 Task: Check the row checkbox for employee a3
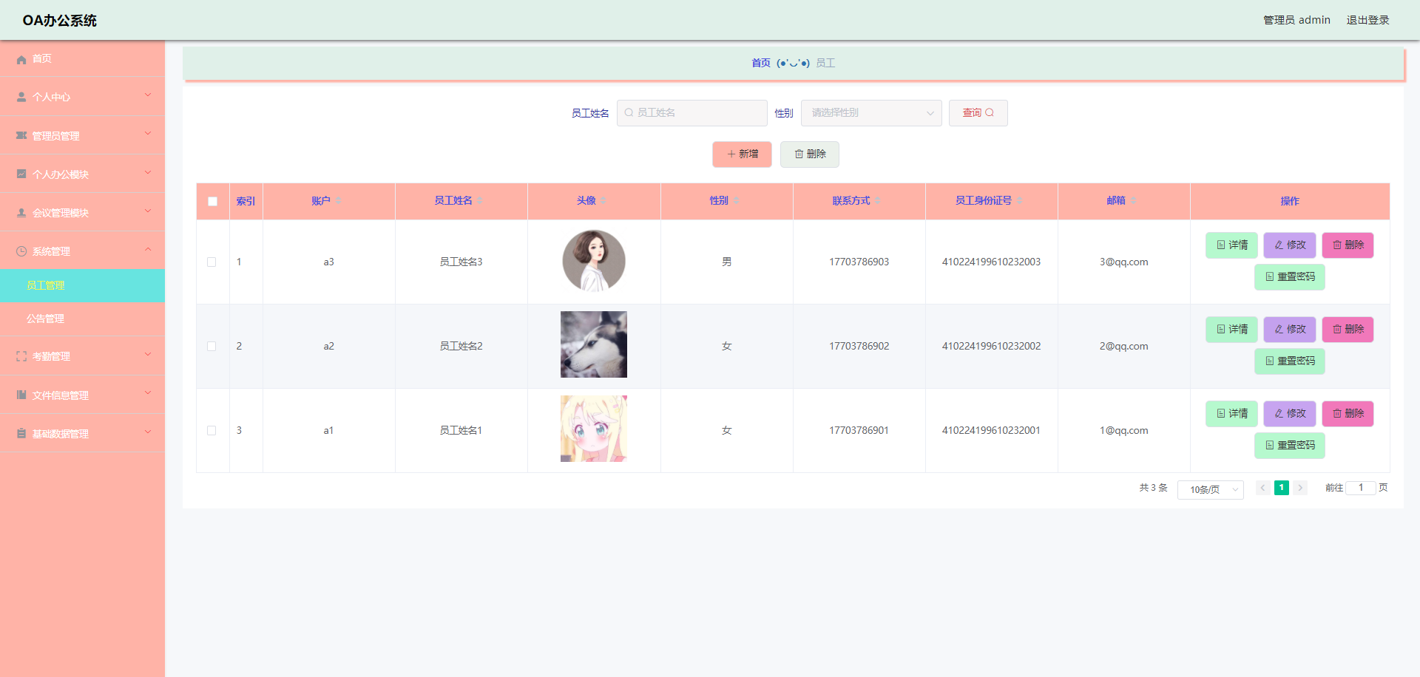[212, 262]
